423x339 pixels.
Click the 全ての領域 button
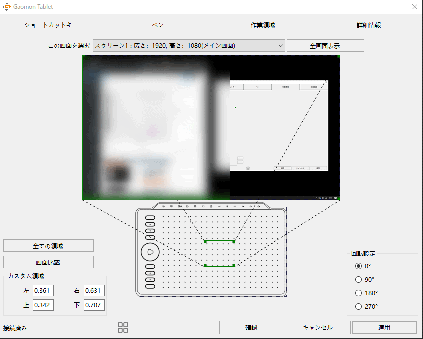(x=48, y=246)
